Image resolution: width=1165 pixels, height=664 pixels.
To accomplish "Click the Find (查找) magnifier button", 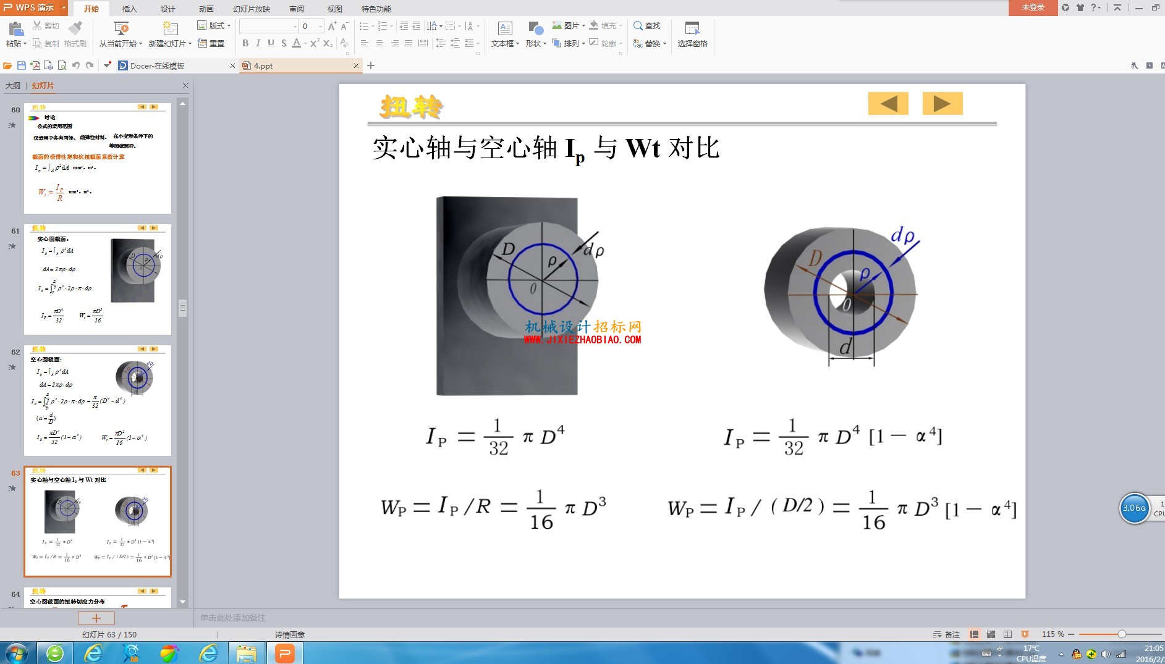I will click(x=647, y=25).
